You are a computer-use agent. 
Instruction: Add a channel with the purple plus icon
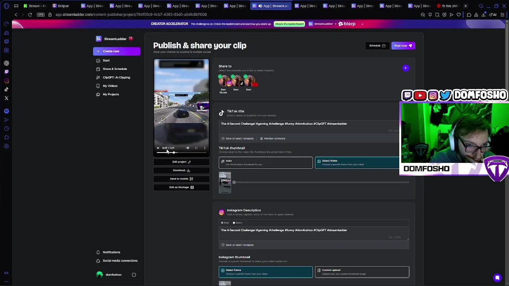pos(406,68)
